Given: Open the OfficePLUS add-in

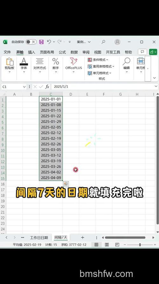Looking at the screenshot, I should [73, 65].
